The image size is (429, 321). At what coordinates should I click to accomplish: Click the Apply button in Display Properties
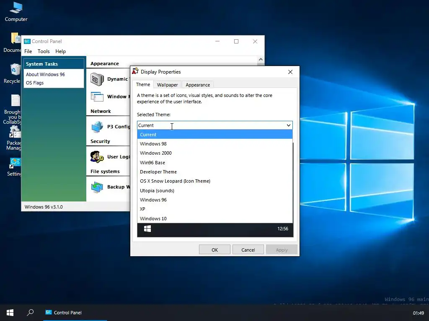(x=282, y=250)
